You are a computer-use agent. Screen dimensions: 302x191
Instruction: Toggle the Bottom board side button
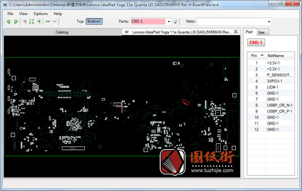94,21
